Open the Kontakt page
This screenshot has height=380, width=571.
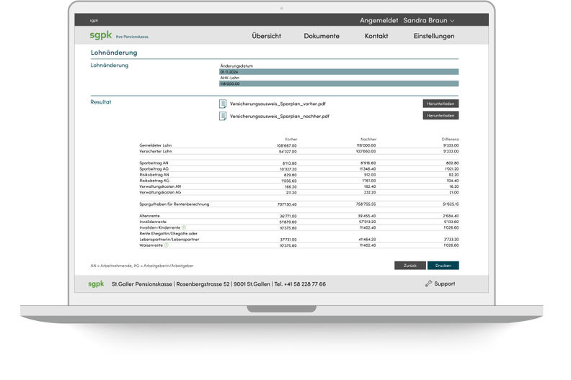point(376,36)
